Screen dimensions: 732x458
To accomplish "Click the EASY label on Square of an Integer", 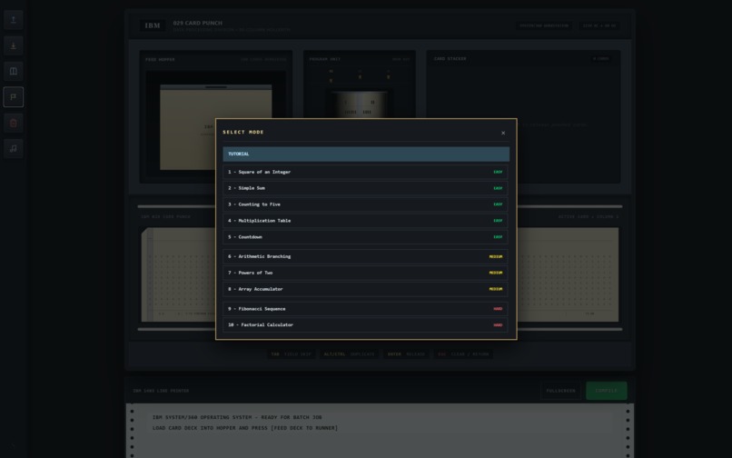I will 498,172.
